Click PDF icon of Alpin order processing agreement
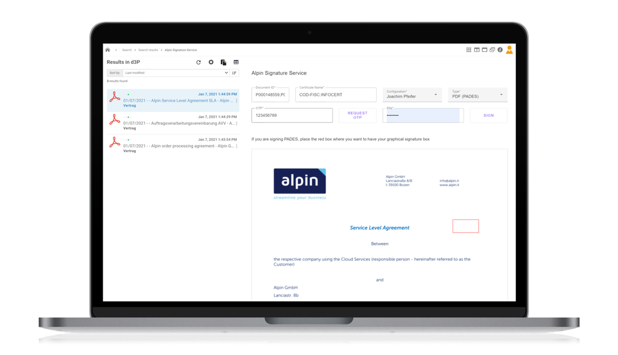Image resolution: width=618 pixels, height=355 pixels. tap(115, 142)
